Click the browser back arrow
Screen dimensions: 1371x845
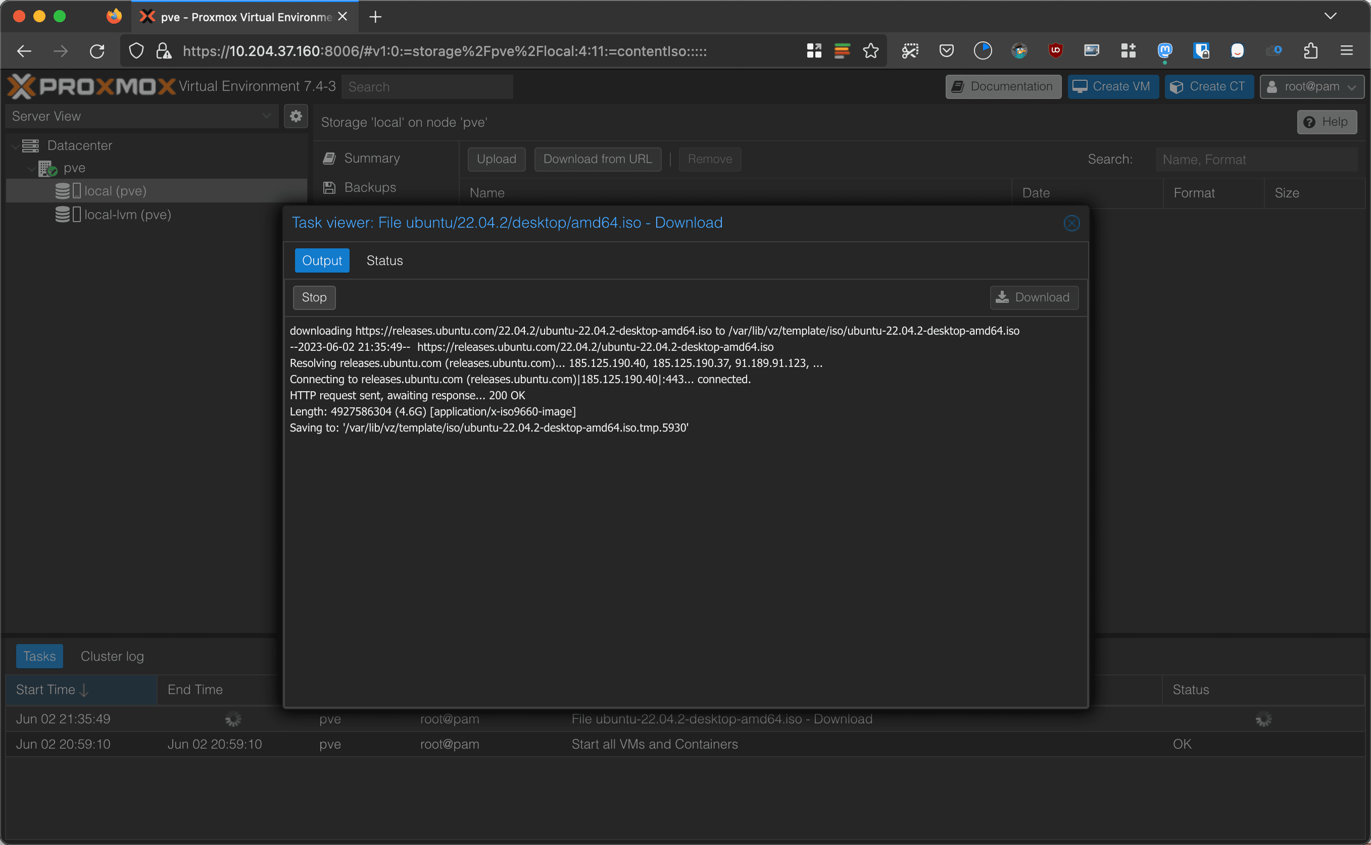tap(24, 51)
